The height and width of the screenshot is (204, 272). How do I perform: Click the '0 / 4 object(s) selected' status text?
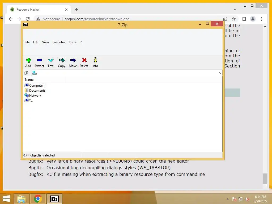click(x=39, y=155)
